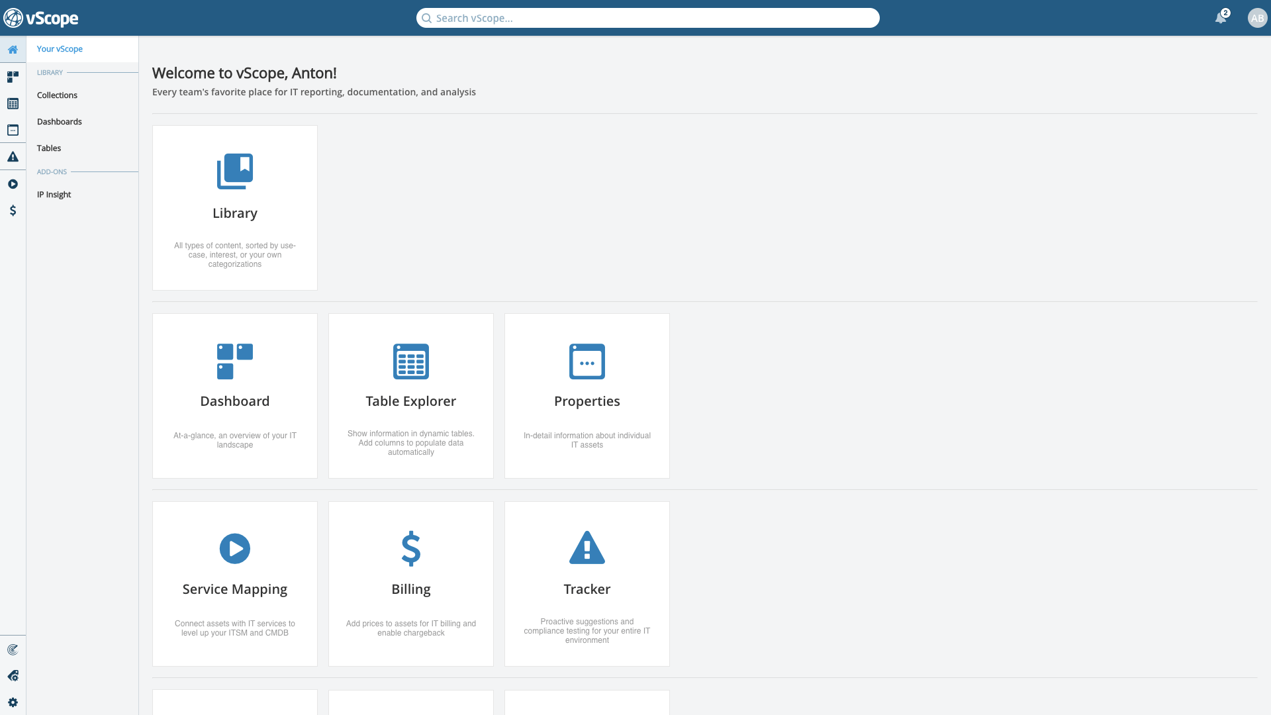1271x715 pixels.
Task: Open the Dashboard card title
Action: point(235,401)
